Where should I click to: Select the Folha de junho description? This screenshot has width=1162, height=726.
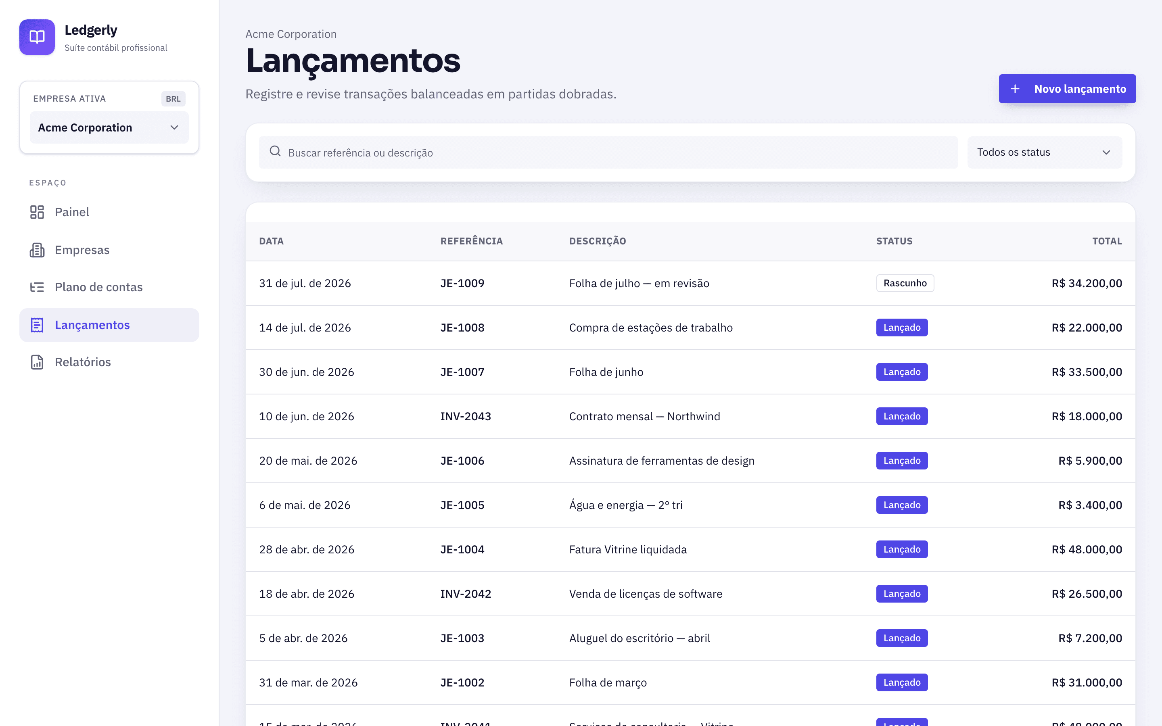(x=606, y=372)
